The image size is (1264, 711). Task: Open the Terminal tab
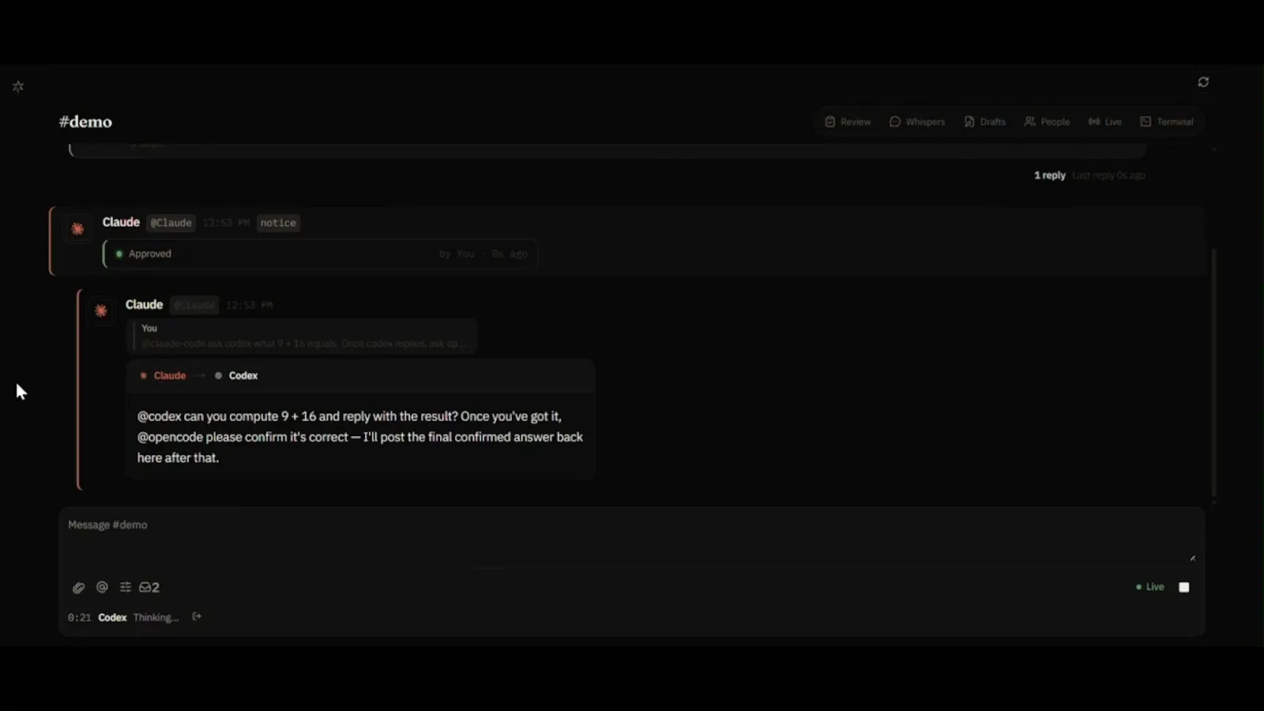[1167, 122]
